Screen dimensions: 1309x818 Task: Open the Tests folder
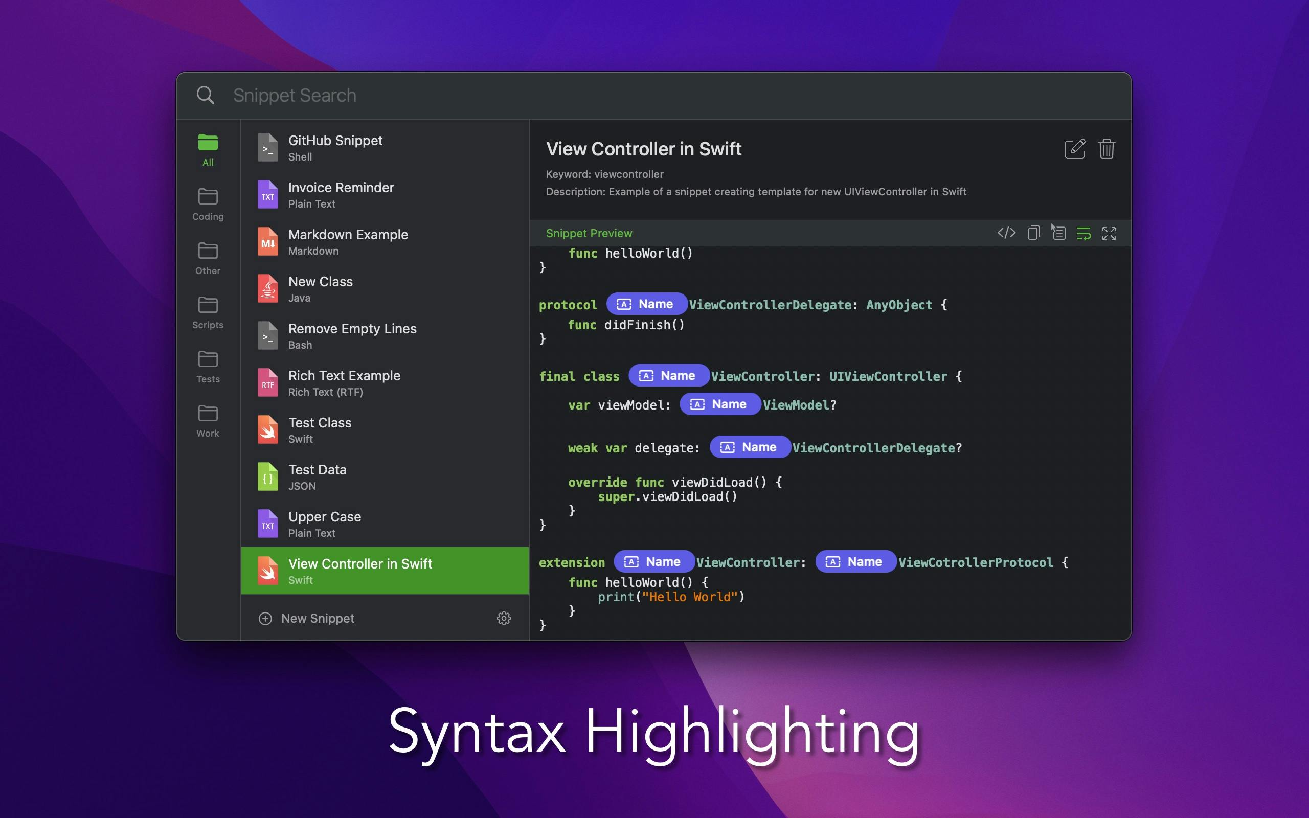click(208, 366)
